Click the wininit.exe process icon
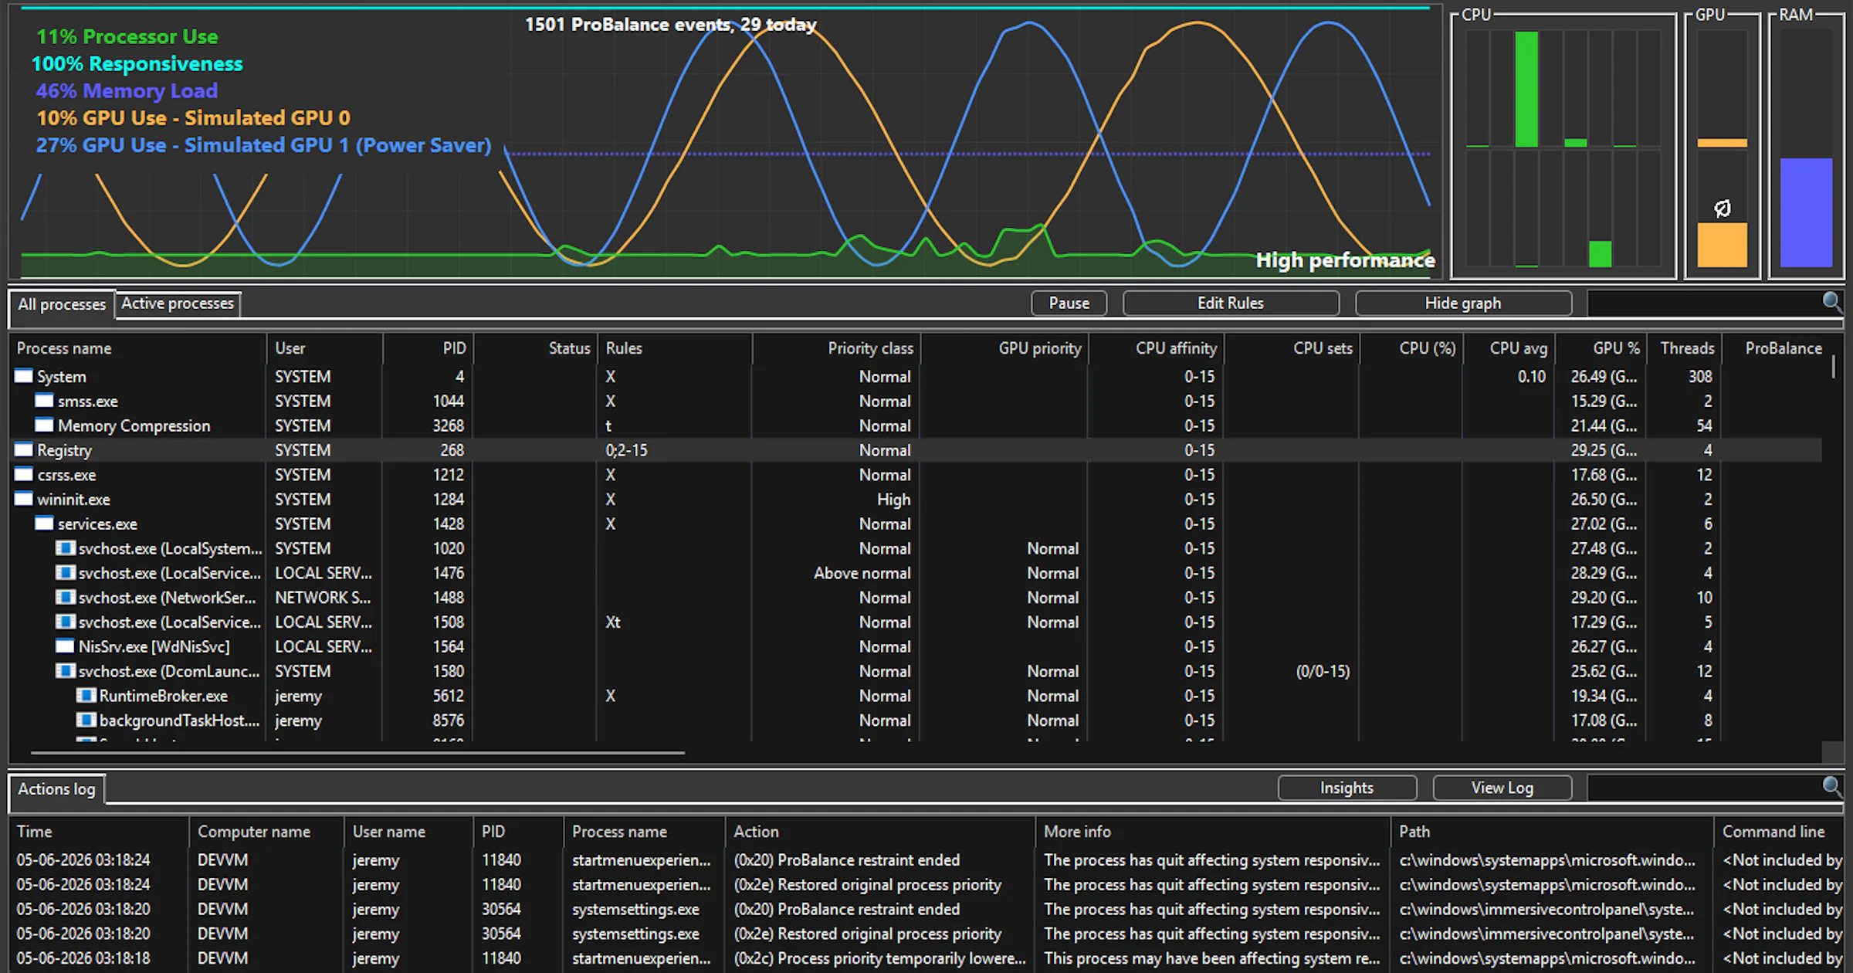Image resolution: width=1853 pixels, height=973 pixels. click(x=24, y=499)
